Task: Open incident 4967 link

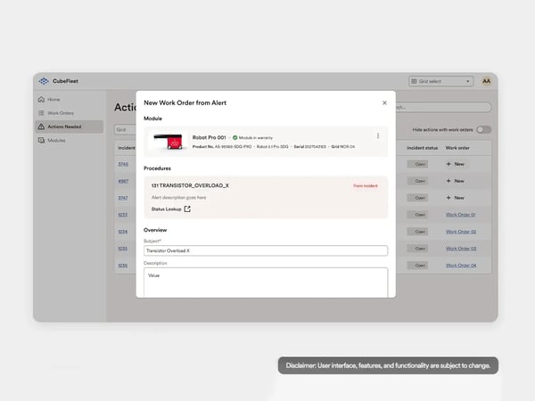Action: point(123,181)
